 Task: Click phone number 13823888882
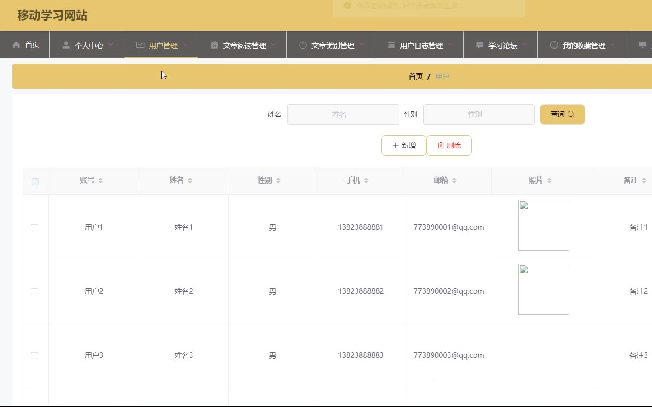pyautogui.click(x=361, y=291)
